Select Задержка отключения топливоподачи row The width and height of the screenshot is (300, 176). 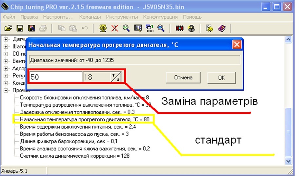(x=77, y=112)
